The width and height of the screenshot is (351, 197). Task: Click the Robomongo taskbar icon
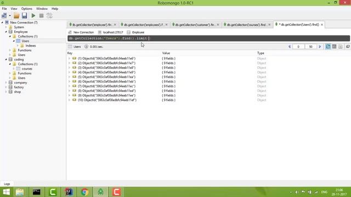[100, 192]
